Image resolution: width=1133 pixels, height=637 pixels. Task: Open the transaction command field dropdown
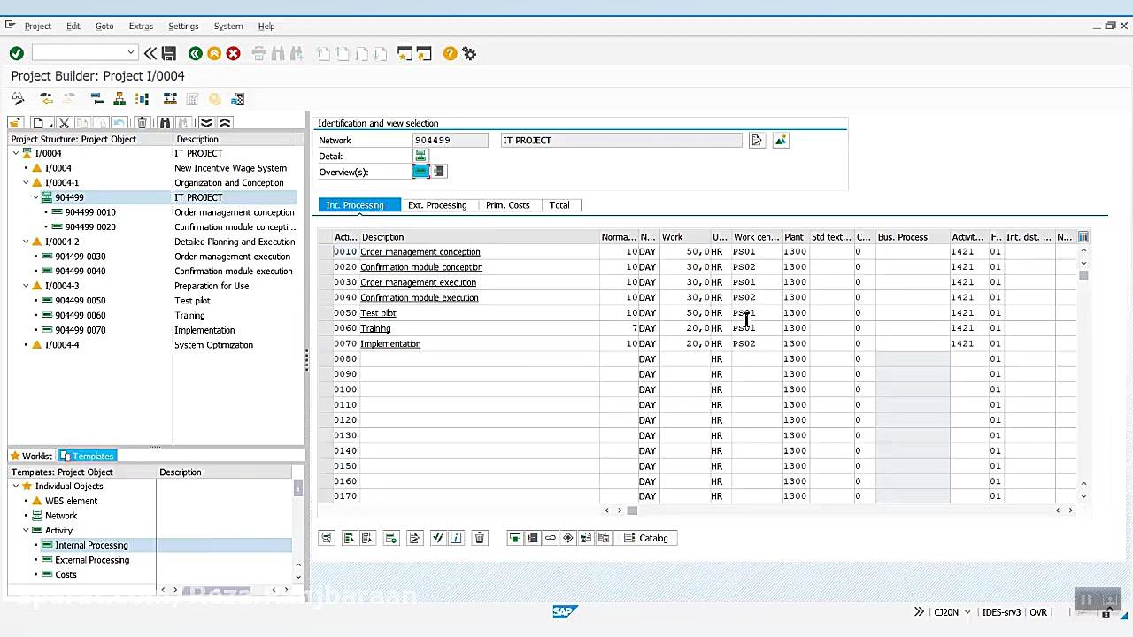(x=131, y=53)
